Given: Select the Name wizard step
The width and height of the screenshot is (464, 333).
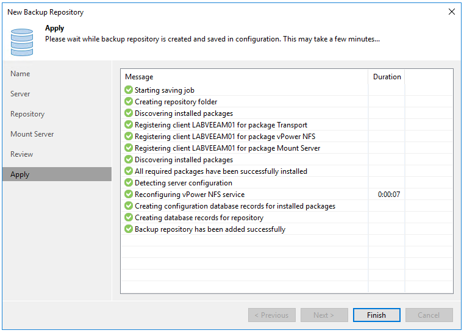Looking at the screenshot, I should pos(20,74).
